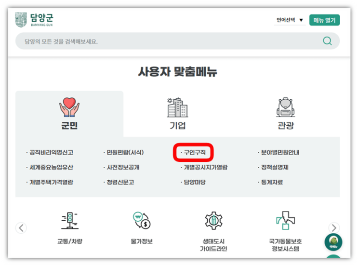Switch to the 군민 tab label
358x266 pixels.
coord(69,126)
